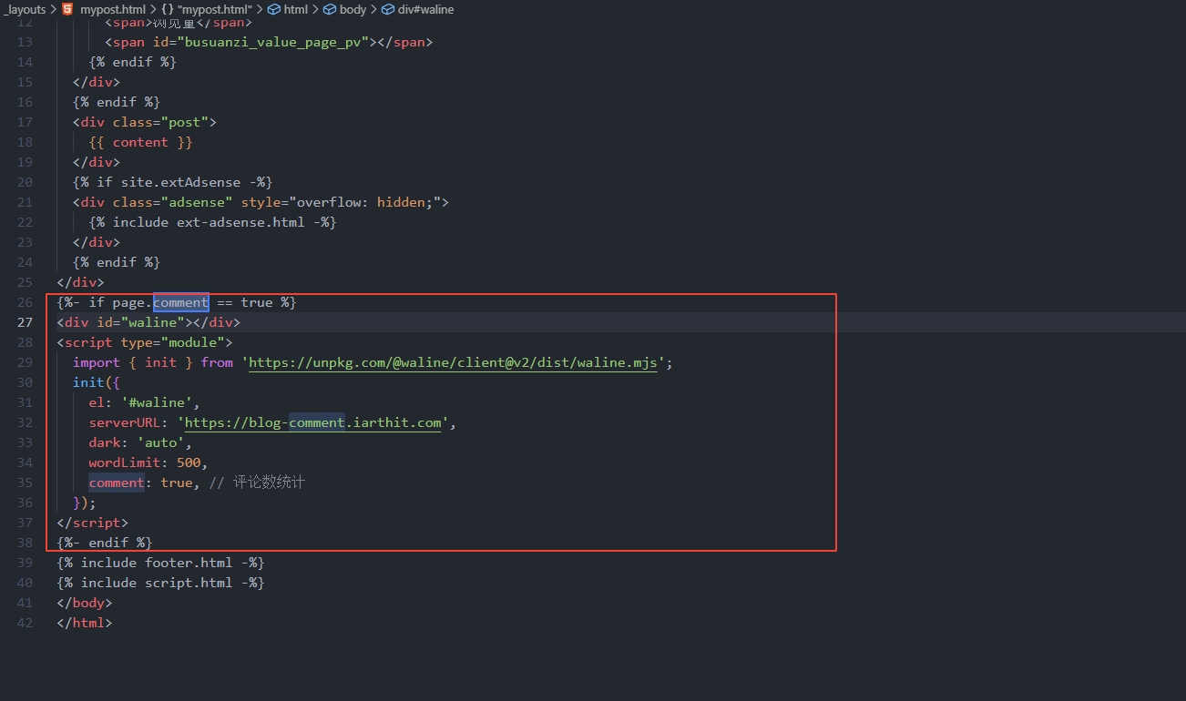1186x701 pixels.
Task: Click the closing </script> tag
Action: [93, 523]
